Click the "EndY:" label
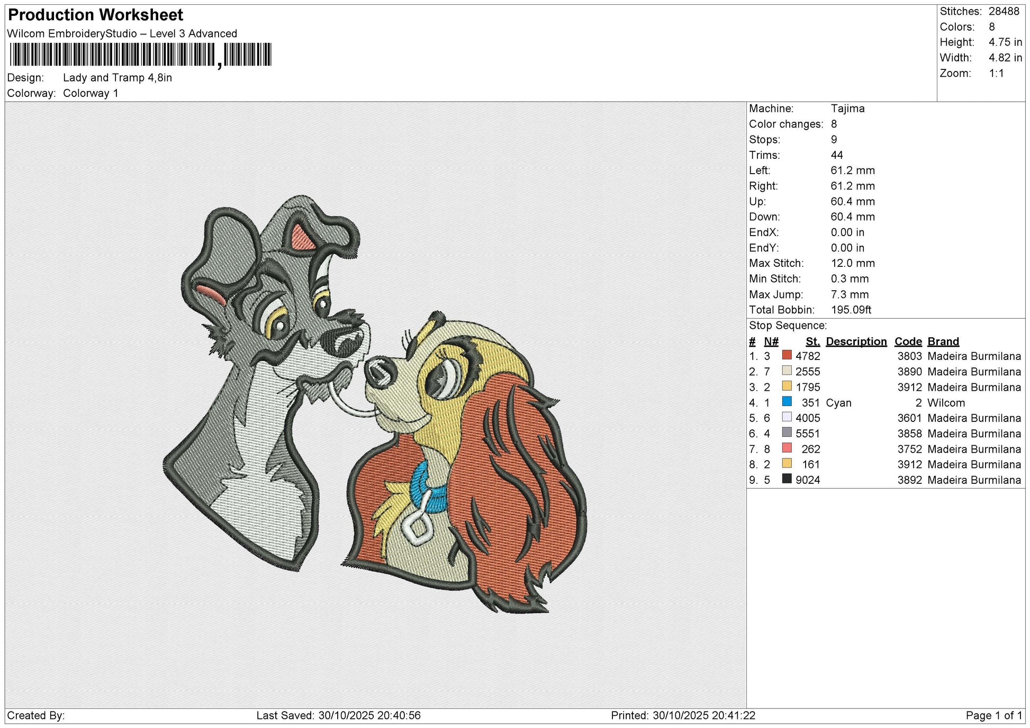1030x728 pixels. pyautogui.click(x=764, y=248)
